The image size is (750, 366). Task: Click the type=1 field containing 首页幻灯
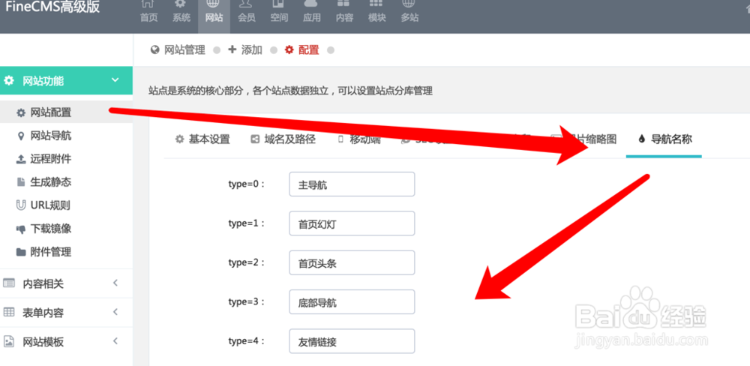click(352, 223)
